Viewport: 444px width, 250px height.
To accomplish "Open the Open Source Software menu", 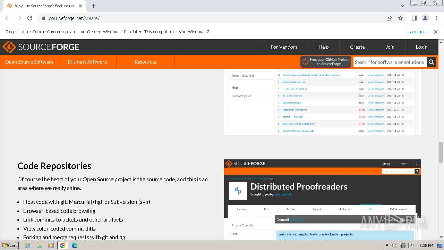I will [x=29, y=62].
